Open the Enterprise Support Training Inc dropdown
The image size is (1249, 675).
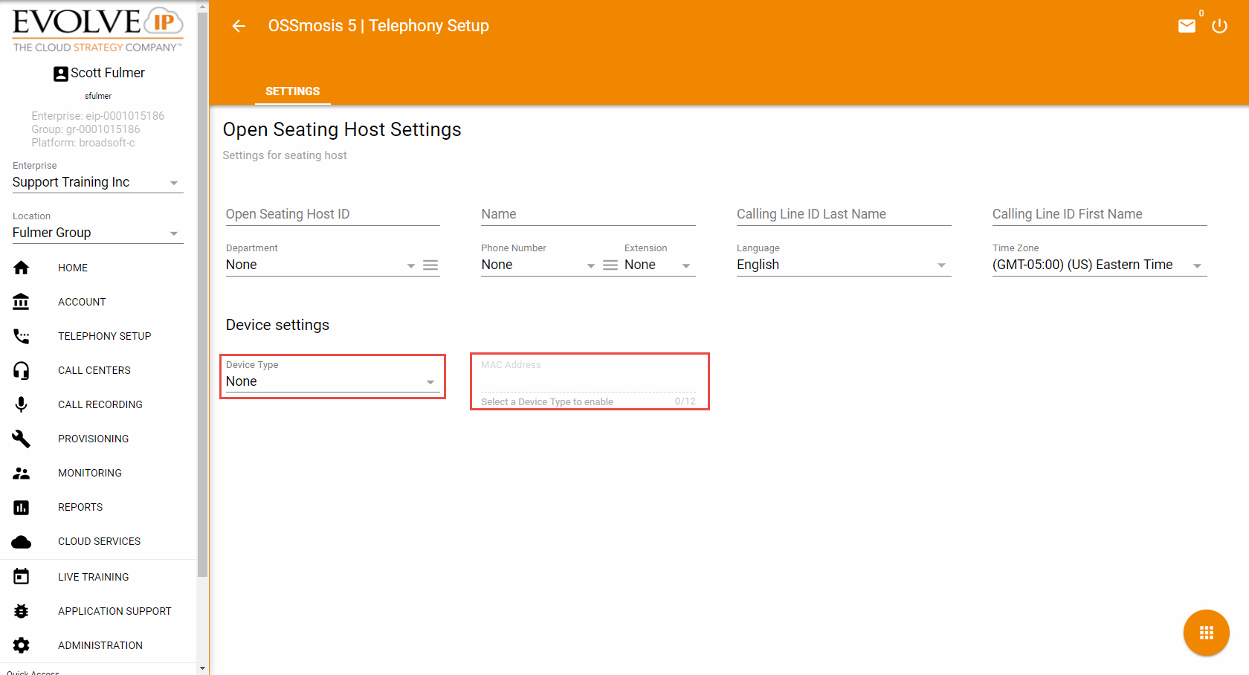click(x=97, y=183)
